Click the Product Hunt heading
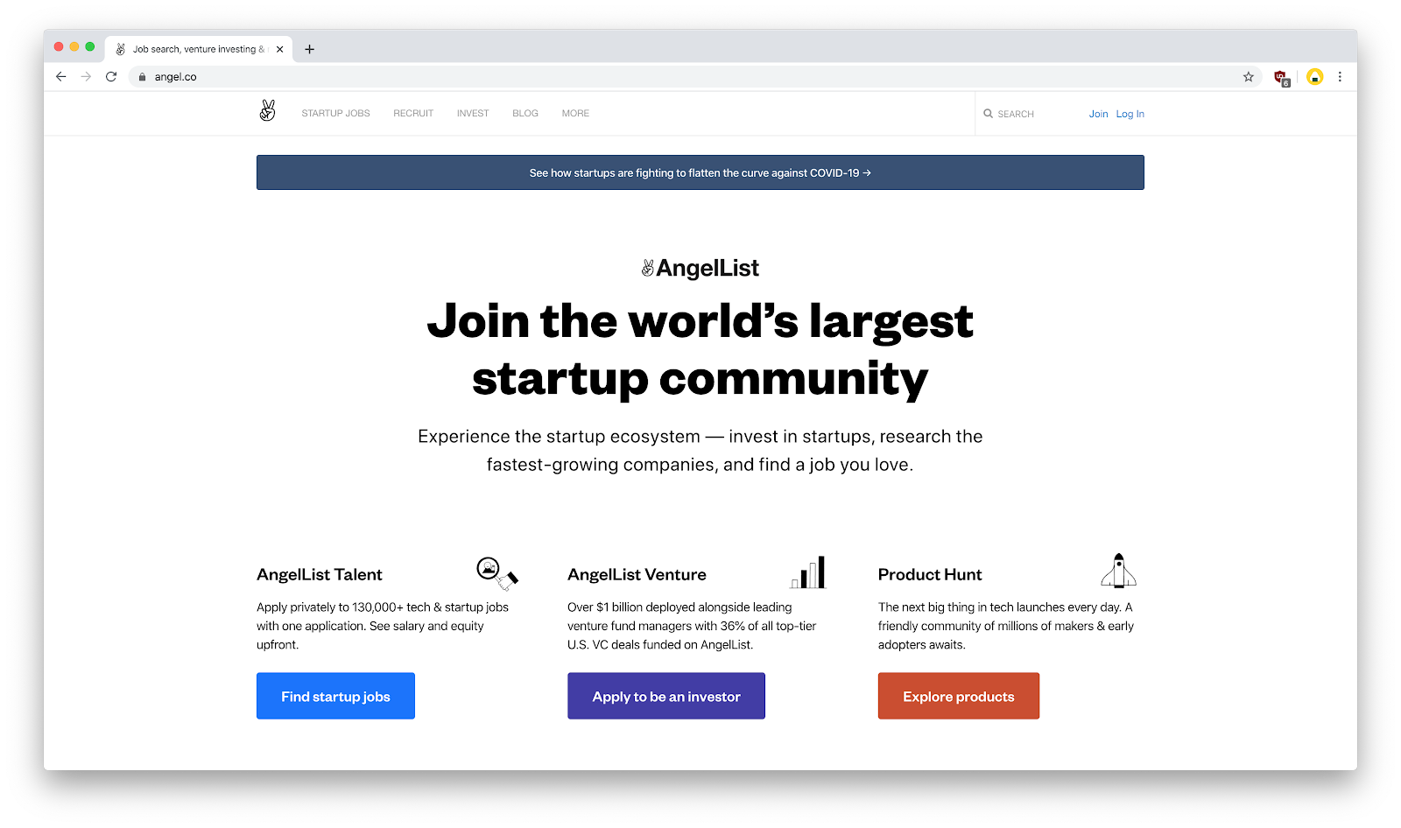Screen dimensions: 1401x828 [x=930, y=574]
